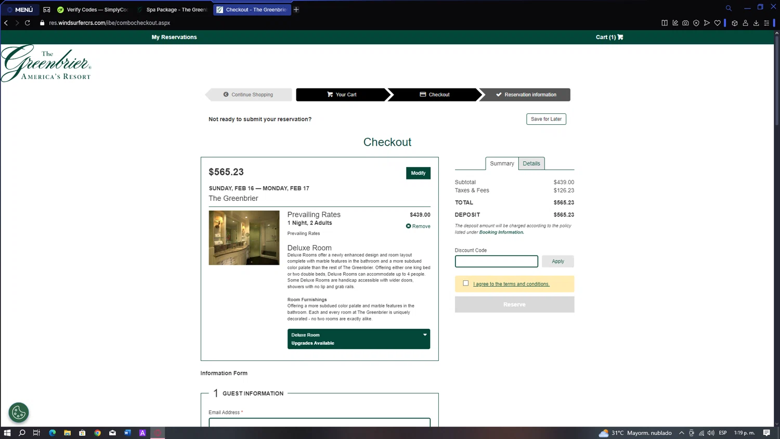
Task: Open Task View on taskbar
Action: click(36, 433)
